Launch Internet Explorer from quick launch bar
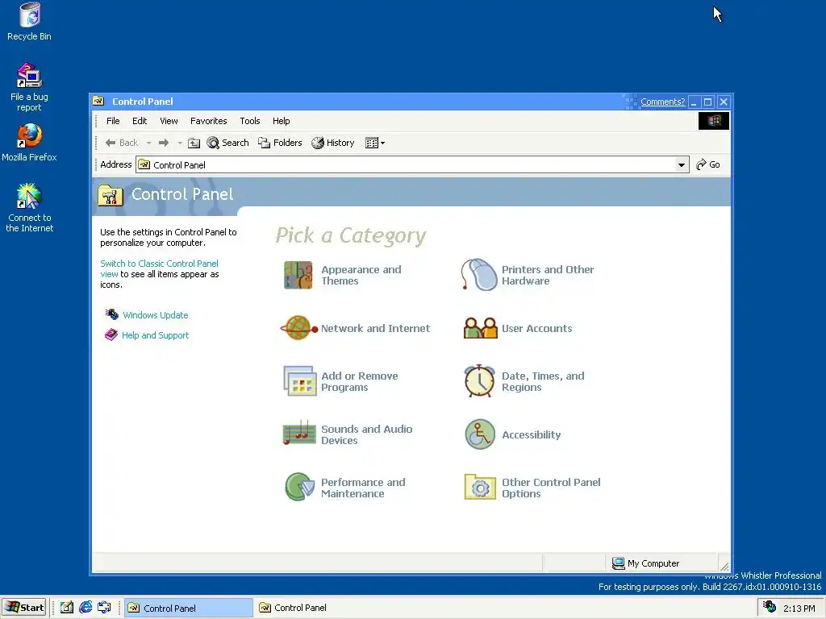The height and width of the screenshot is (619, 826). 86,608
